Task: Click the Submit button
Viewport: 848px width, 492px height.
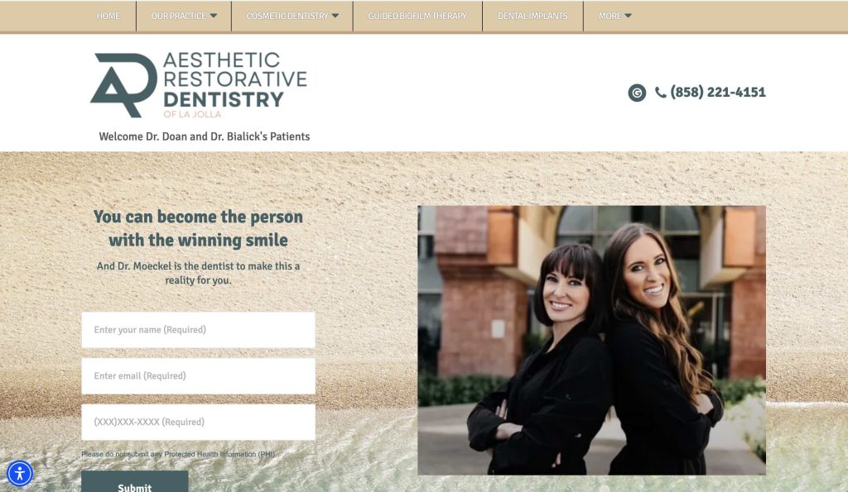Action: coord(135,482)
